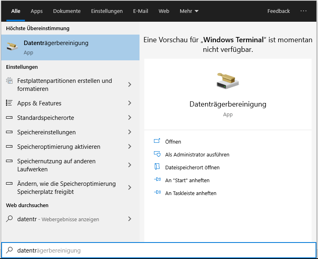Click pin icon for An Taskleiste anheften

coord(157,192)
